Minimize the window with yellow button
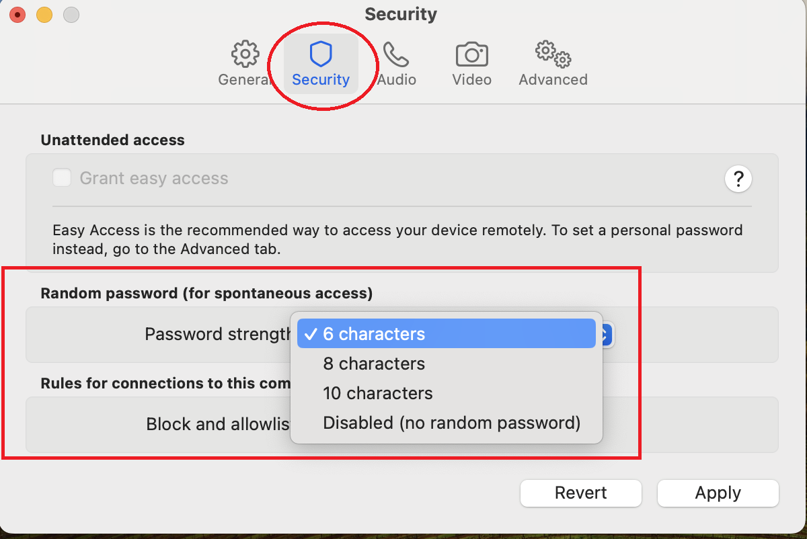The image size is (807, 539). tap(44, 14)
